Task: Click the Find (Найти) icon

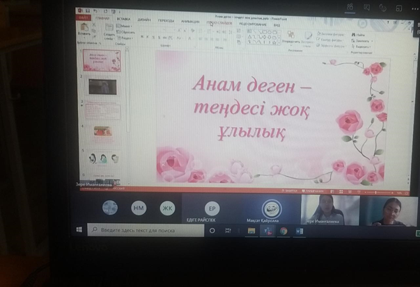Action: coord(361,34)
